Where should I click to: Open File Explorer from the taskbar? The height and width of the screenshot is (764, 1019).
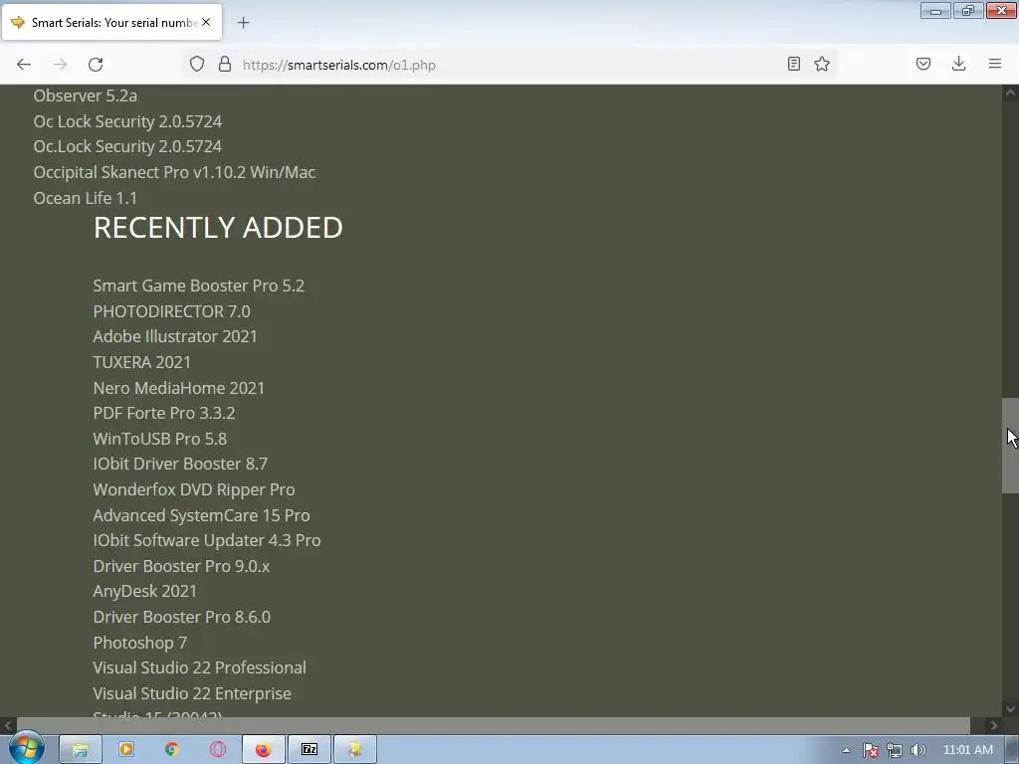click(80, 750)
